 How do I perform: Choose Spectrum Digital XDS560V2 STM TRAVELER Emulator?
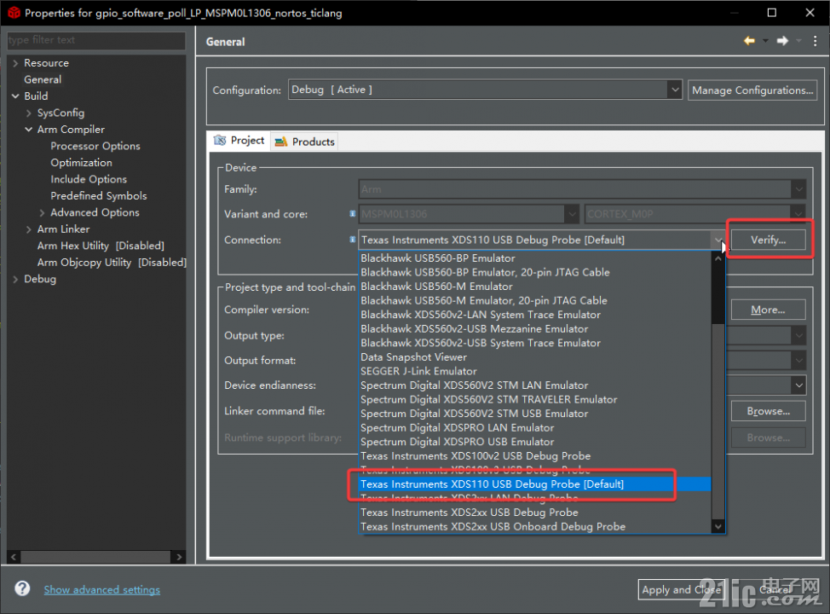pyautogui.click(x=534, y=399)
